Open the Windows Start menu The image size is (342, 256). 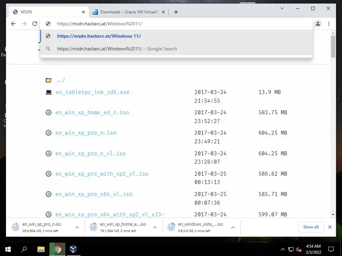point(8,249)
